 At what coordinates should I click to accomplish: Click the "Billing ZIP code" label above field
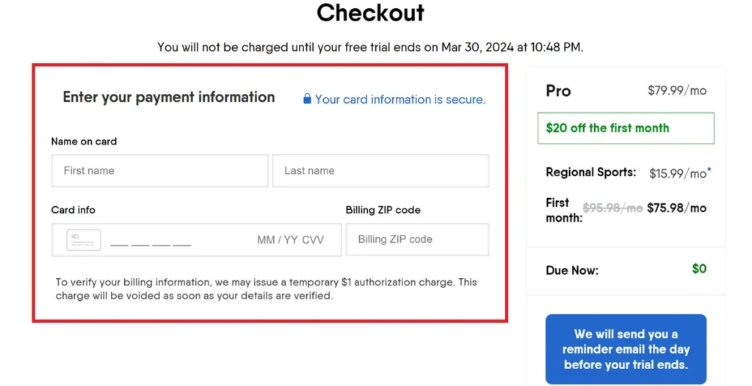[x=383, y=210]
